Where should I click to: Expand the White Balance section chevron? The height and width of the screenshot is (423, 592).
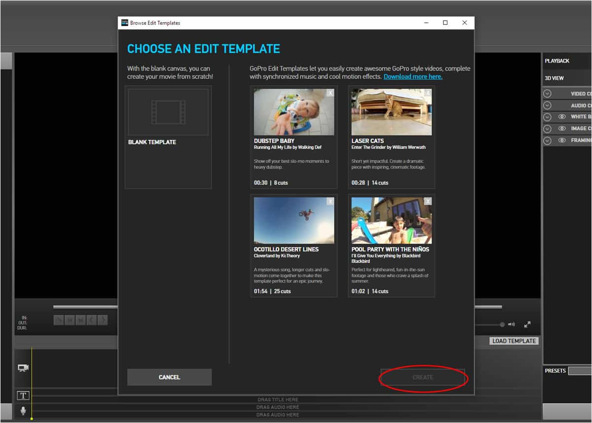[547, 117]
